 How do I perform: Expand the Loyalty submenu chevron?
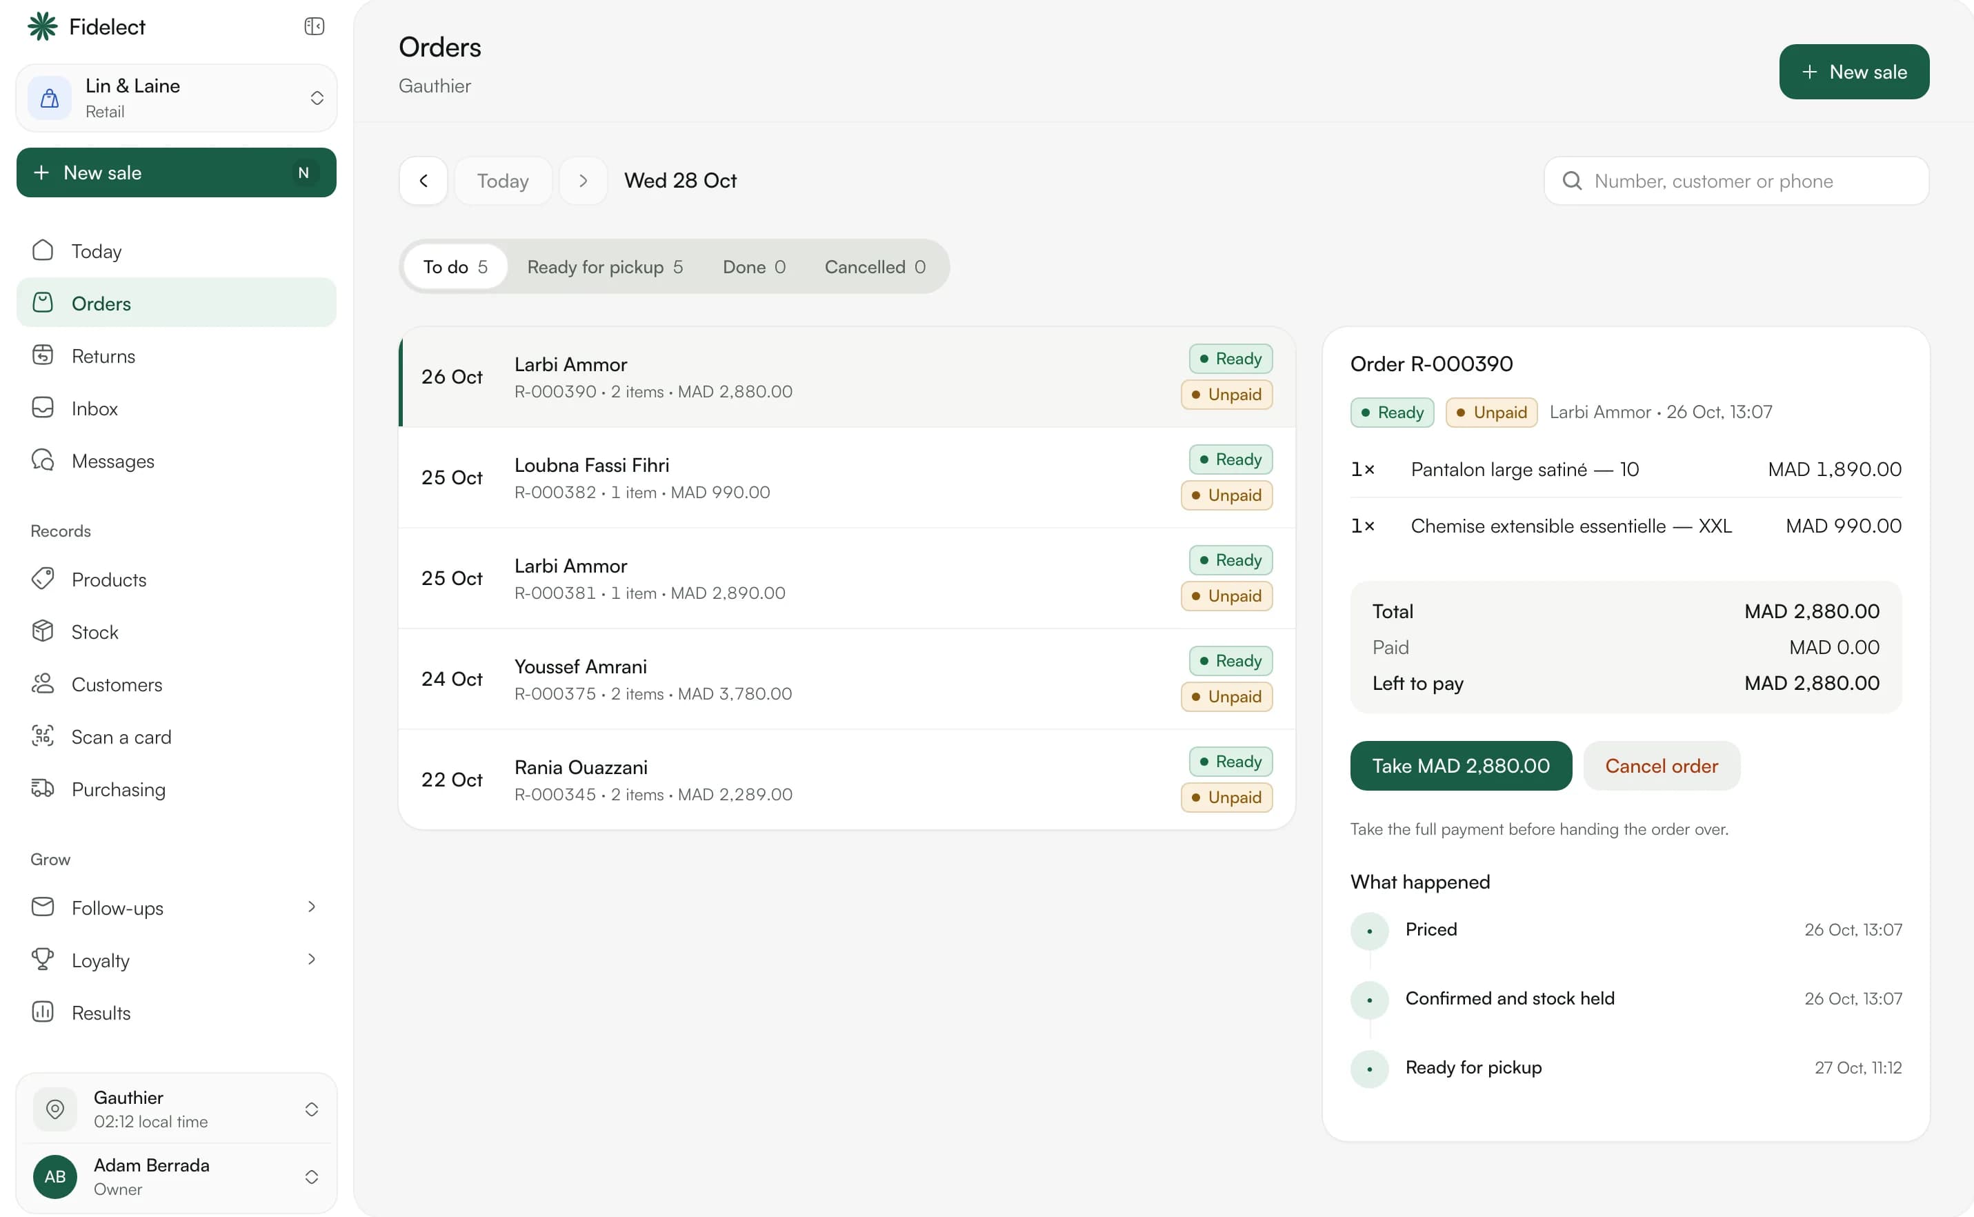[312, 960]
